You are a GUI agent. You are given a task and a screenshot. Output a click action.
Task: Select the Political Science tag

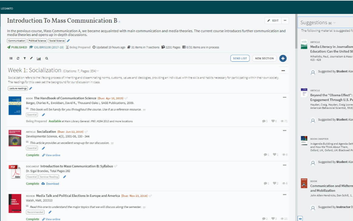tap(37, 40)
